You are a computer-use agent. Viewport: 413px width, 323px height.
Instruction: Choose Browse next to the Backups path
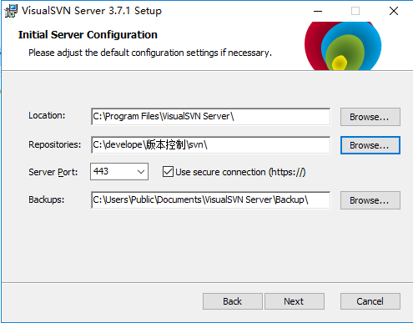(370, 200)
